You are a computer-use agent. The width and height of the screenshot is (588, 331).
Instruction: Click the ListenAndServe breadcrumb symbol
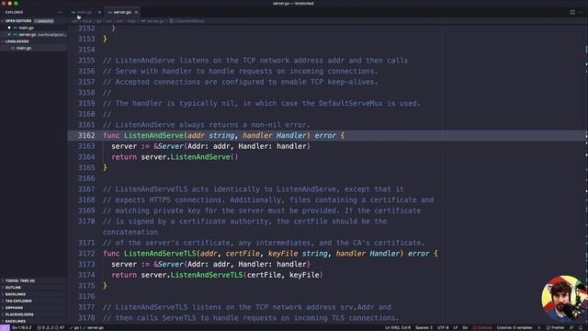(187, 21)
